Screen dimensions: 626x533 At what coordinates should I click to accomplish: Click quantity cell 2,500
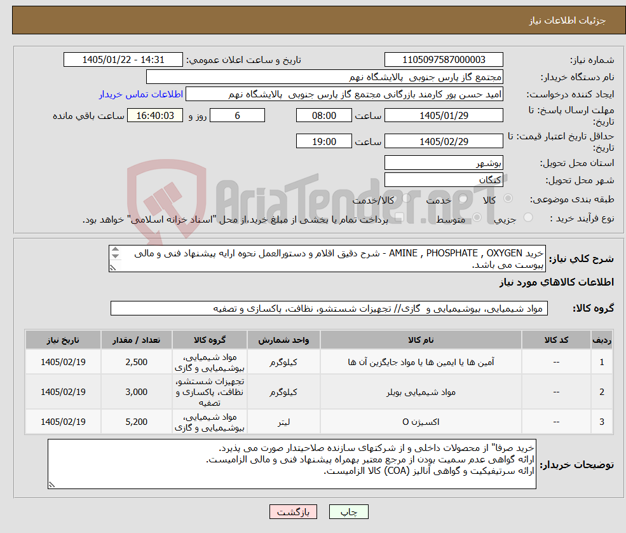coord(137,362)
